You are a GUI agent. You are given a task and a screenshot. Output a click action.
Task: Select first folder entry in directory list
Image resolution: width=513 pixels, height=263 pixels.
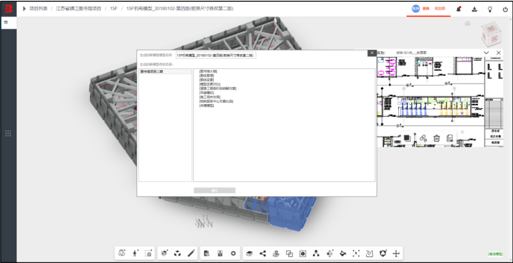pos(208,71)
